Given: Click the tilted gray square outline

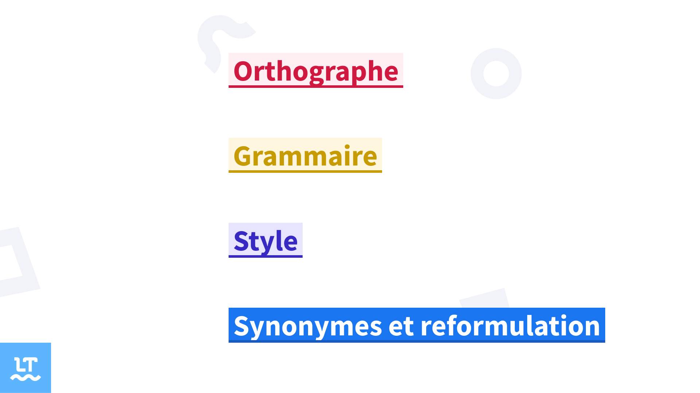Looking at the screenshot, I should click(18, 261).
